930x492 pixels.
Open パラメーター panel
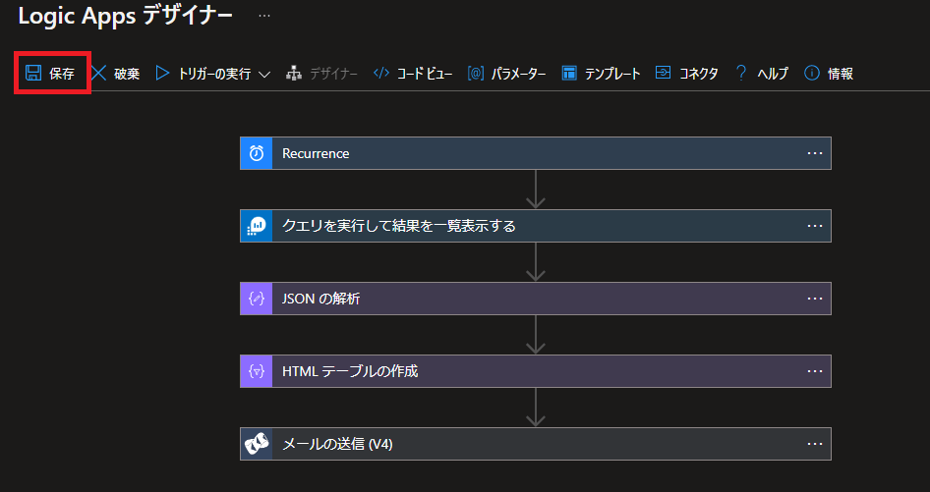pyautogui.click(x=518, y=74)
